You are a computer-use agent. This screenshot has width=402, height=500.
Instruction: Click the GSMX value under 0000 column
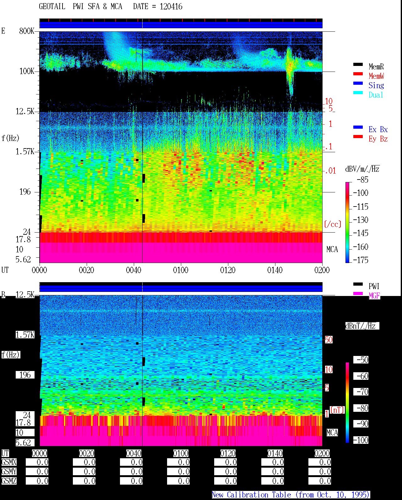pyautogui.click(x=37, y=462)
